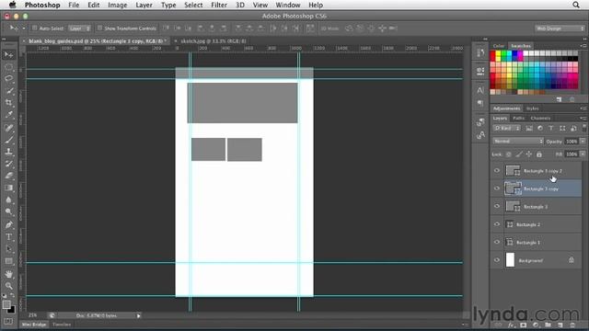Select the Eyedropper tool
589x331 pixels.
[8, 114]
